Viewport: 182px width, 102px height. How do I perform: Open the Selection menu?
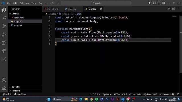[x=24, y=3]
